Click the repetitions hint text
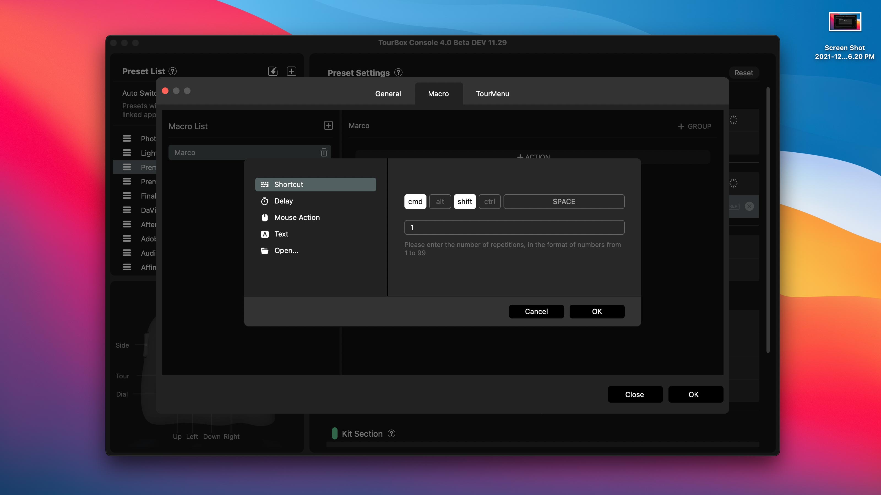881x495 pixels. pyautogui.click(x=512, y=249)
